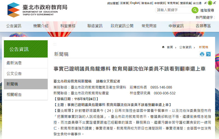Screen dimensions: 219x139
Task: Increase font size with A+ icon
Action: click(215, 3)
